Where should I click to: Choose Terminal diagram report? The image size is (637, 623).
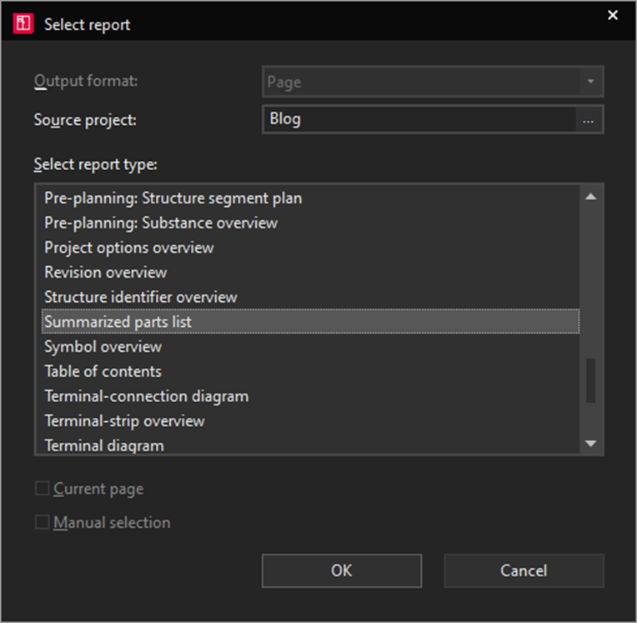click(310, 445)
